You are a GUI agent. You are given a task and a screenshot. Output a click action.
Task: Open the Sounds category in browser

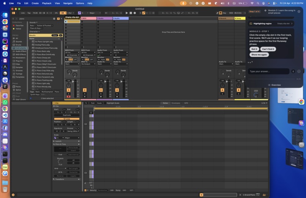[19, 42]
